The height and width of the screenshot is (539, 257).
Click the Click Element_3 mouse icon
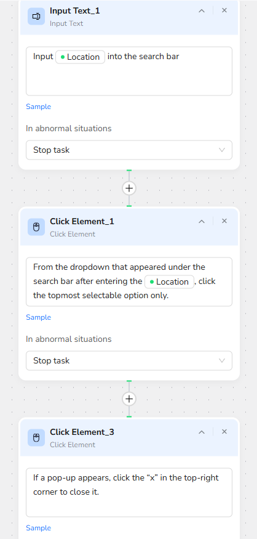click(36, 437)
